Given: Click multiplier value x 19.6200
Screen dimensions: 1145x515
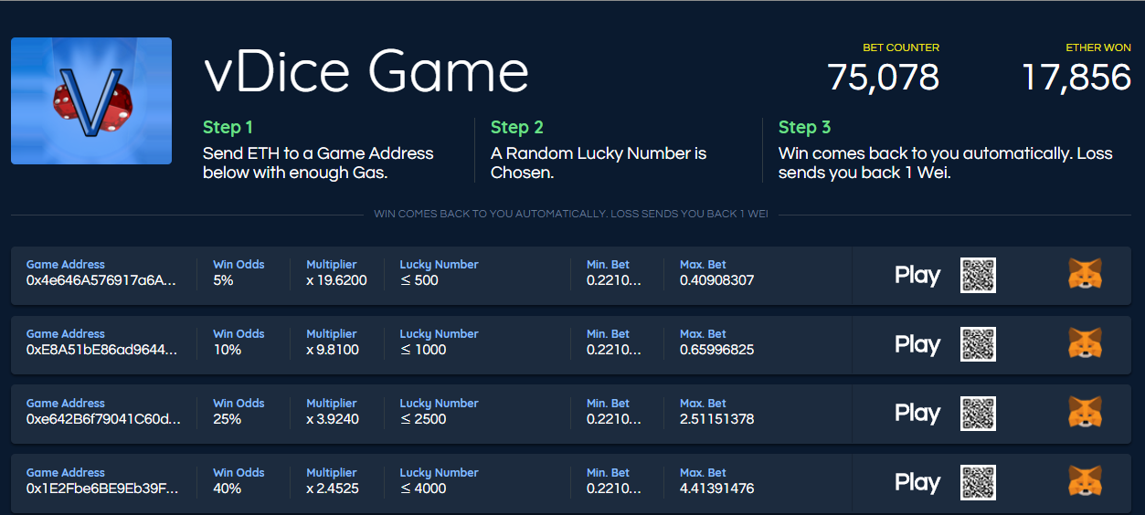Looking at the screenshot, I should (336, 280).
